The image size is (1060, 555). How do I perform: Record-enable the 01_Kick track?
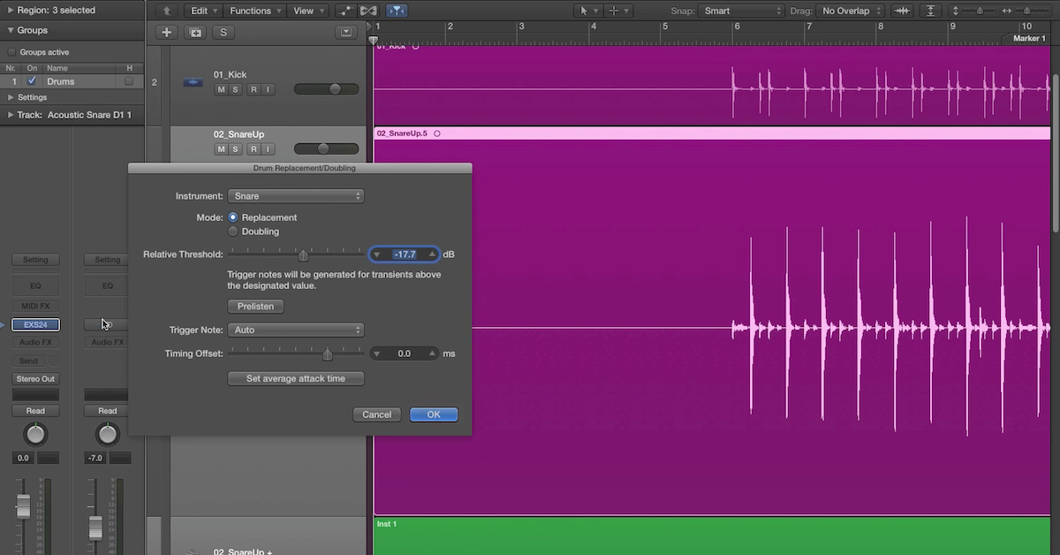click(254, 89)
